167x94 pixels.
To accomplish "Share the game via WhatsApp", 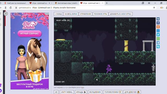I will [x=158, y=39].
